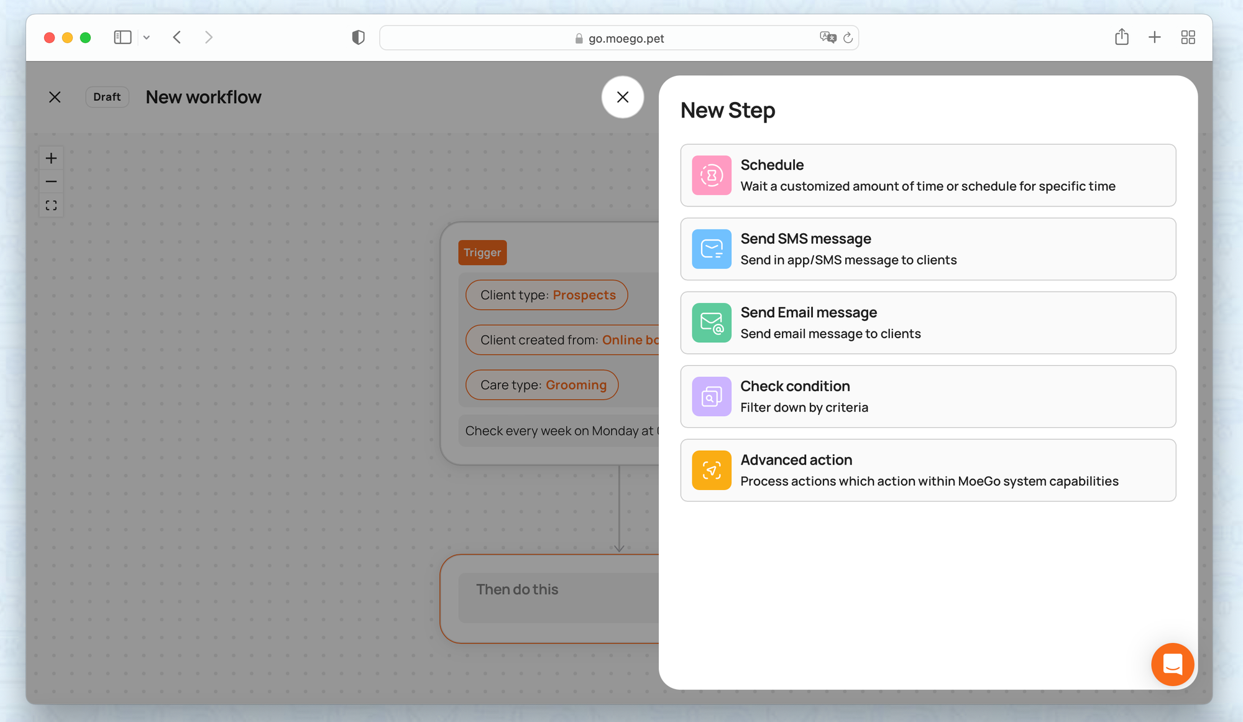Click the green Send Email message icon
Image resolution: width=1243 pixels, height=722 pixels.
click(711, 323)
